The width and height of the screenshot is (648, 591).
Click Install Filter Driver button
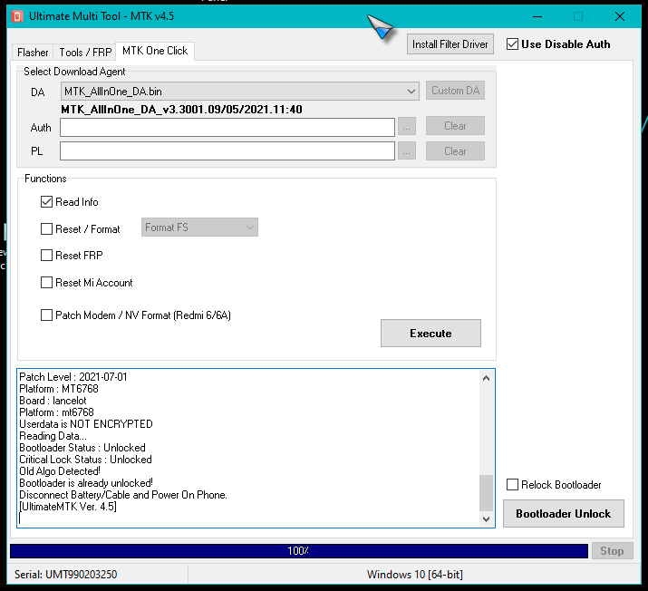(450, 44)
